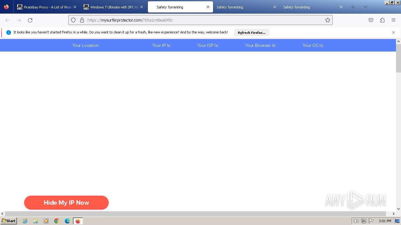This screenshot has height=225, width=401.
Task: Go forward to next page
Action: (x=19, y=20)
